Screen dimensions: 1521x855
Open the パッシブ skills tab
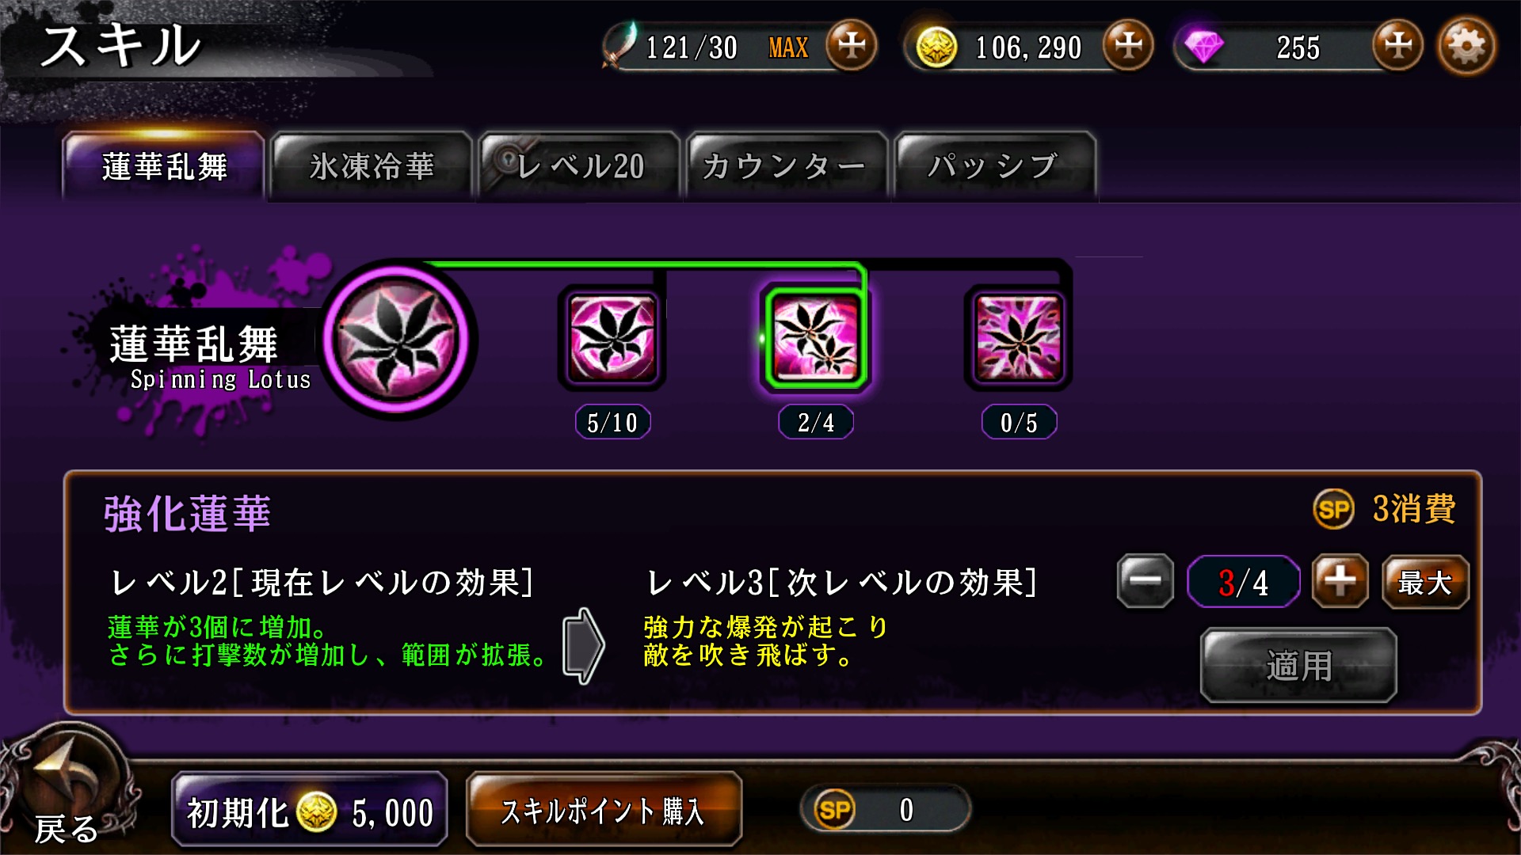tap(994, 165)
